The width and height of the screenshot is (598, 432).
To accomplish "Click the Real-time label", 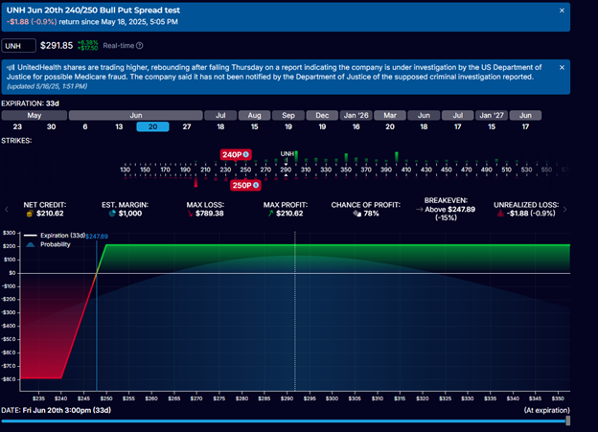I will (119, 46).
